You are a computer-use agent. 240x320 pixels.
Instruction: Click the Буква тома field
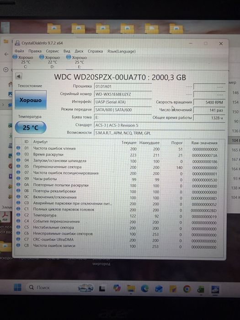coord(123,117)
